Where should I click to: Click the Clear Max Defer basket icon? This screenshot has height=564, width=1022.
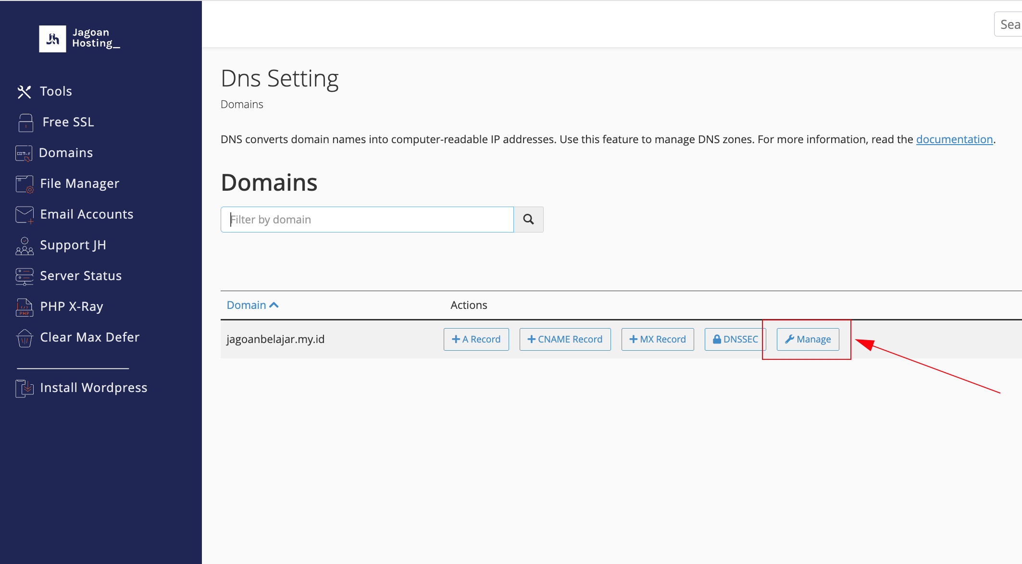tap(25, 338)
